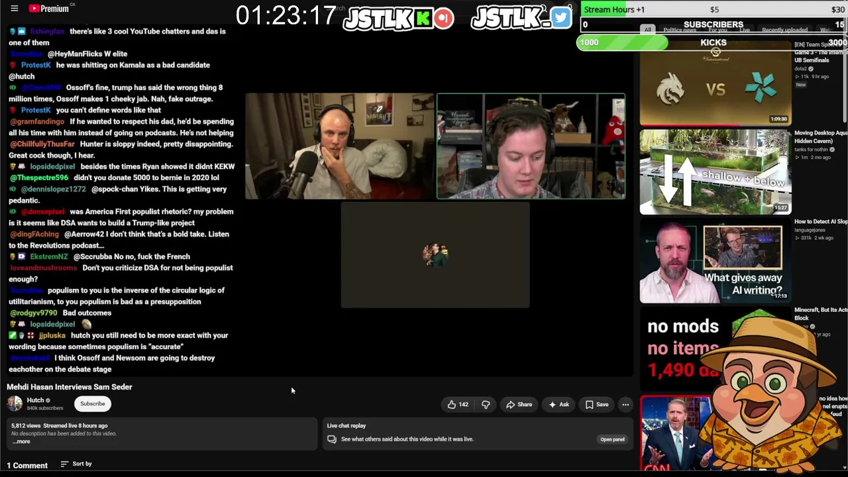Select the Politics news filter chip
Image resolution: width=848 pixels, height=477 pixels.
coord(680,30)
